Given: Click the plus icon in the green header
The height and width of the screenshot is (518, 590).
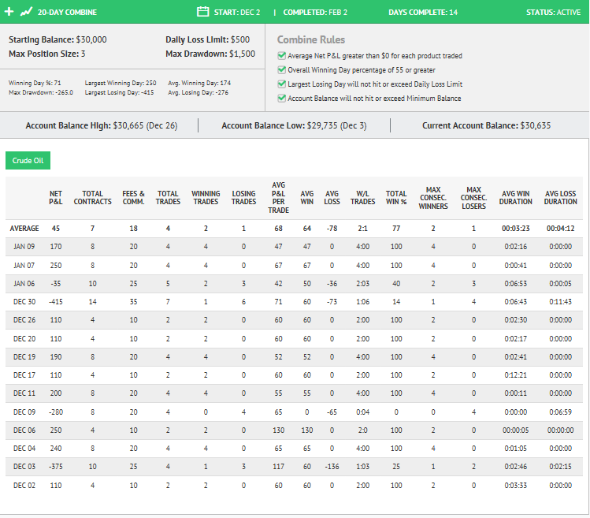Looking at the screenshot, I should coord(9,12).
